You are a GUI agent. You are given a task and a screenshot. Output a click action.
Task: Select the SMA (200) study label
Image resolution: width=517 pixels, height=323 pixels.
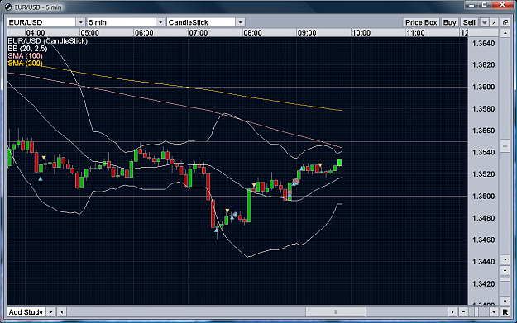coord(26,64)
